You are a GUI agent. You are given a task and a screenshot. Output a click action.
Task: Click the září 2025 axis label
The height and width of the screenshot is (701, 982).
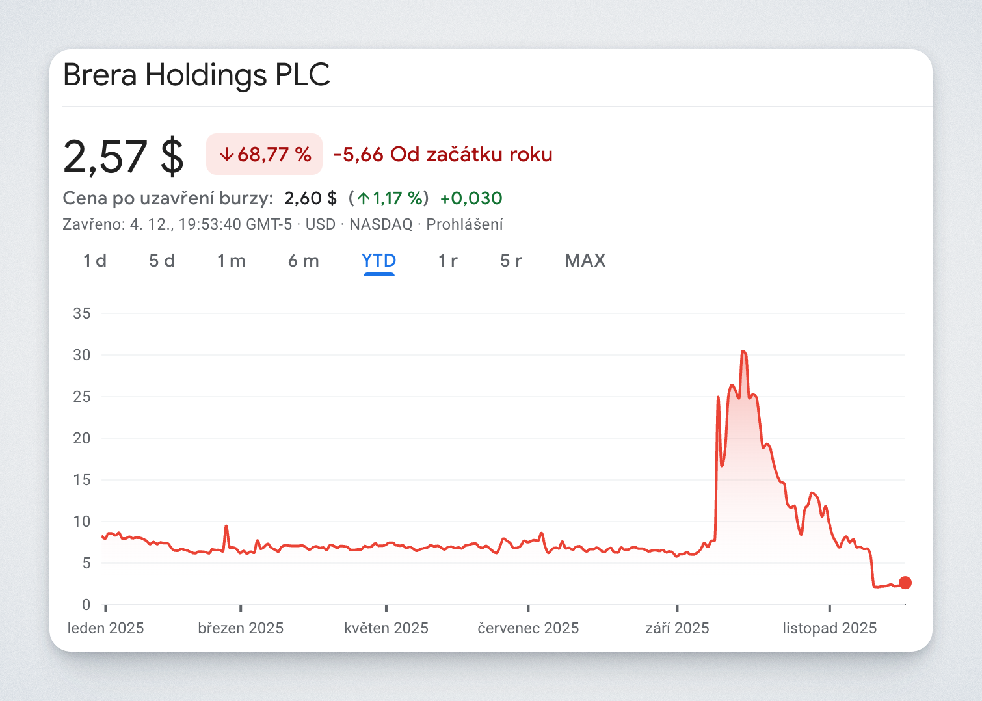677,628
